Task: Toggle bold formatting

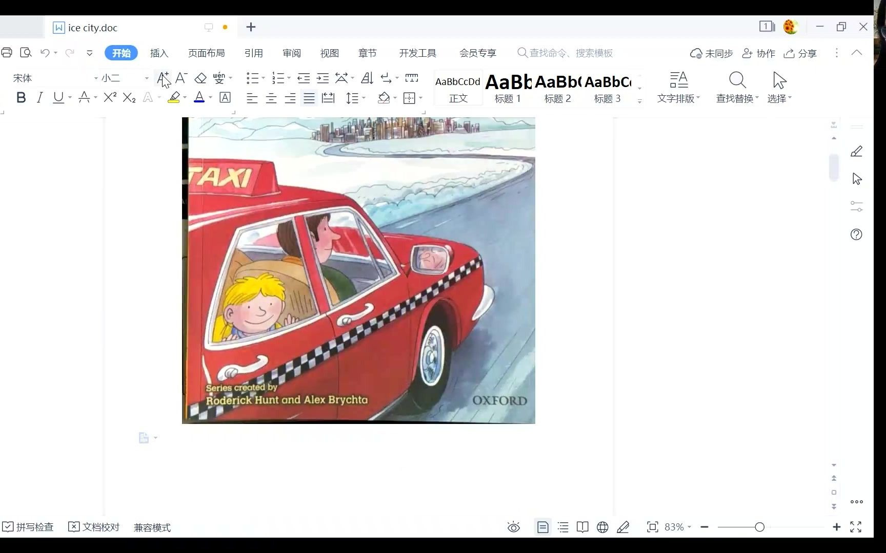Action: (21, 97)
